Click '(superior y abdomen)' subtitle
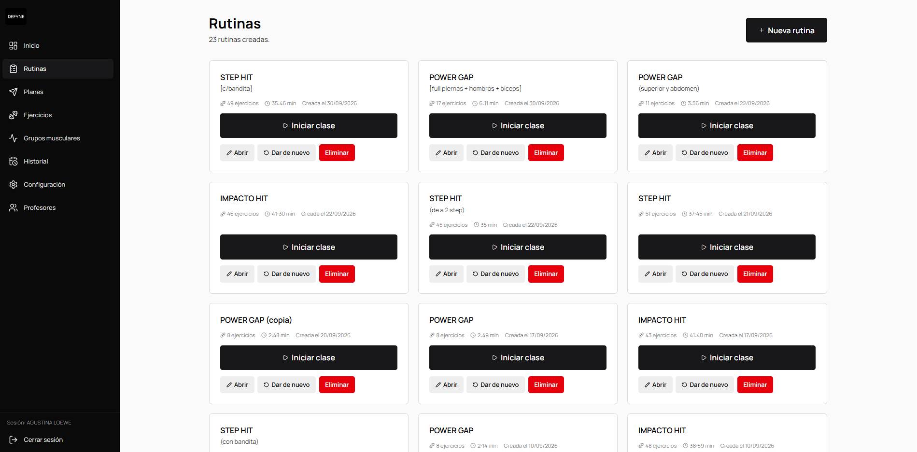 click(669, 88)
